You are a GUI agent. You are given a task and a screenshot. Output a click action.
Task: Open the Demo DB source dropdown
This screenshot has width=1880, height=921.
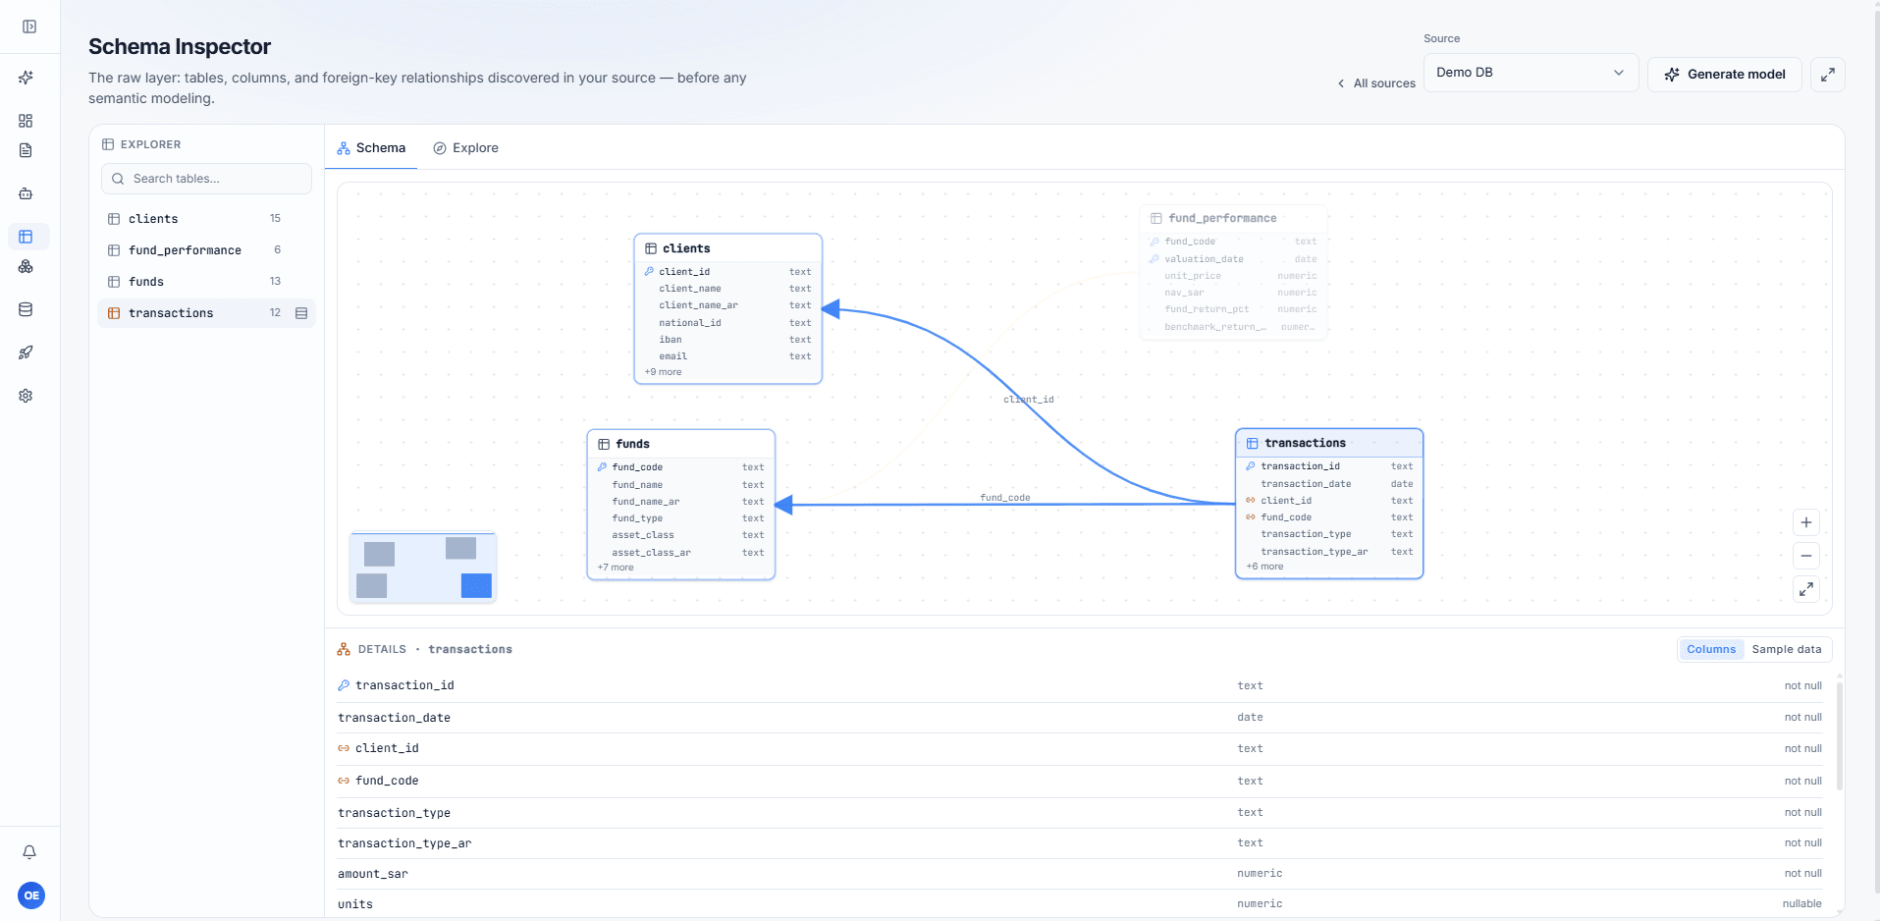1531,73
